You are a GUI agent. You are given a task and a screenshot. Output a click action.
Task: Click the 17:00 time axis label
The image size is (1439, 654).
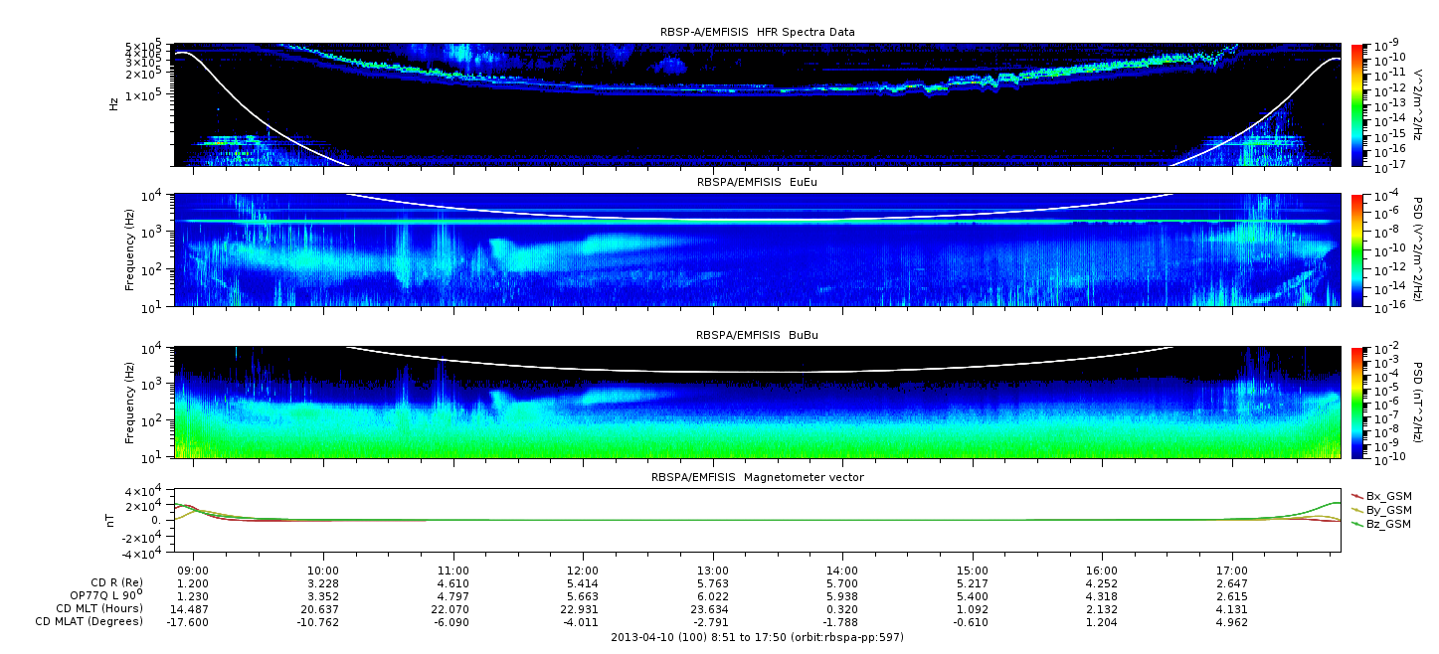tap(1232, 572)
